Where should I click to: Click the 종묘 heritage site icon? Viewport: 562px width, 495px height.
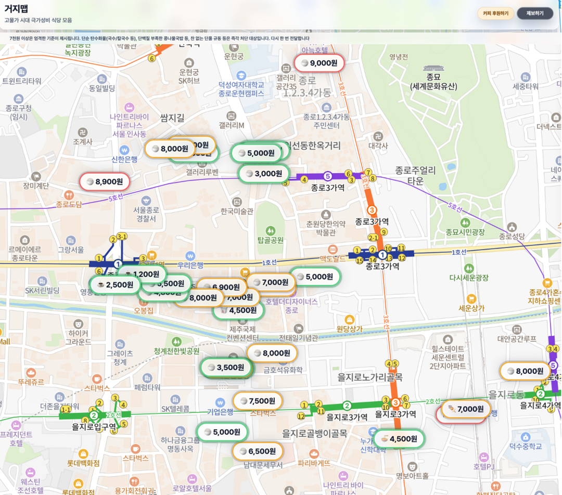pyautogui.click(x=433, y=69)
